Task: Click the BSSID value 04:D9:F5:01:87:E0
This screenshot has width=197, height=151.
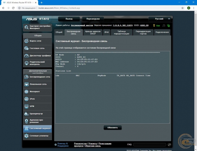Action: 87,59
